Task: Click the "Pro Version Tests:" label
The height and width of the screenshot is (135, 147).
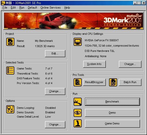Action: (x=28, y=83)
